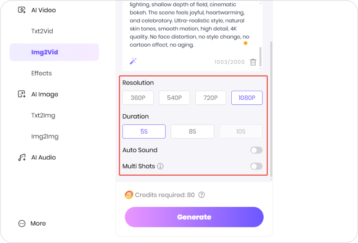
Task: Turn on the Multi Shots switch
Action: click(x=256, y=166)
